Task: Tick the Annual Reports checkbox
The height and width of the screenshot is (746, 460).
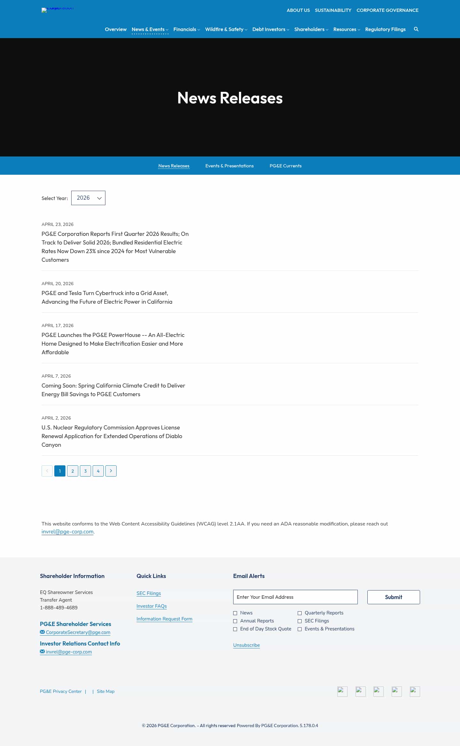Action: tap(235, 621)
